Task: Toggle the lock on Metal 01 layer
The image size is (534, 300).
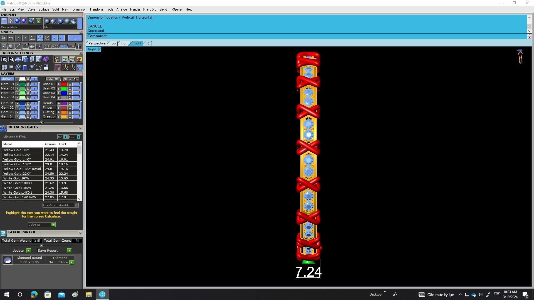Action: tap(28, 84)
